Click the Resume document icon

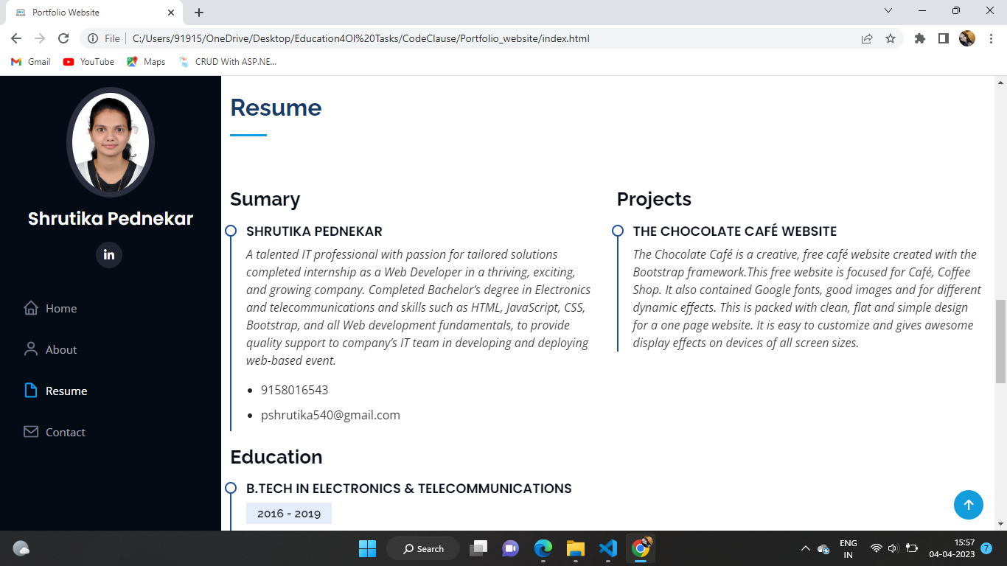[x=29, y=391]
